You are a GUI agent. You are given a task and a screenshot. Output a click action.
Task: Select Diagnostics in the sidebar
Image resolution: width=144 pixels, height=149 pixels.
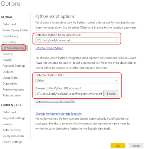coord(10,84)
